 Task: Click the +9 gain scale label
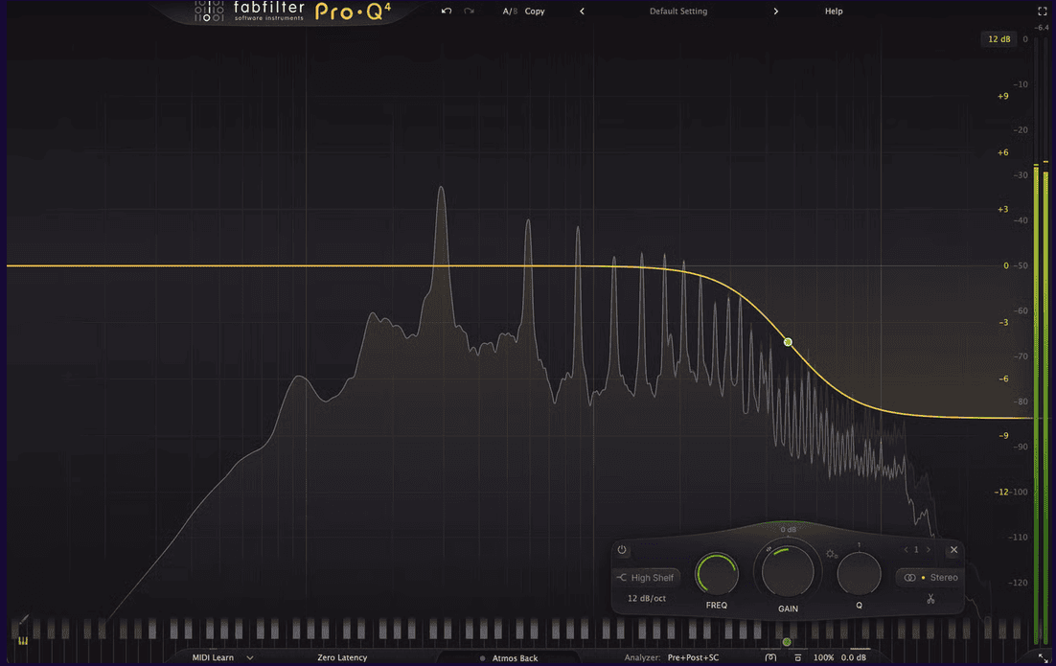click(x=1002, y=96)
